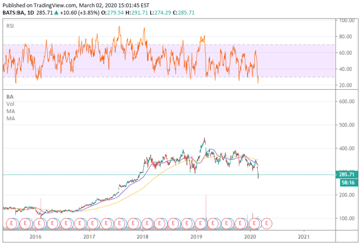Viewport: 361px width, 245px height.
Task: Click the 200.00 price axis label
Action: point(347,195)
